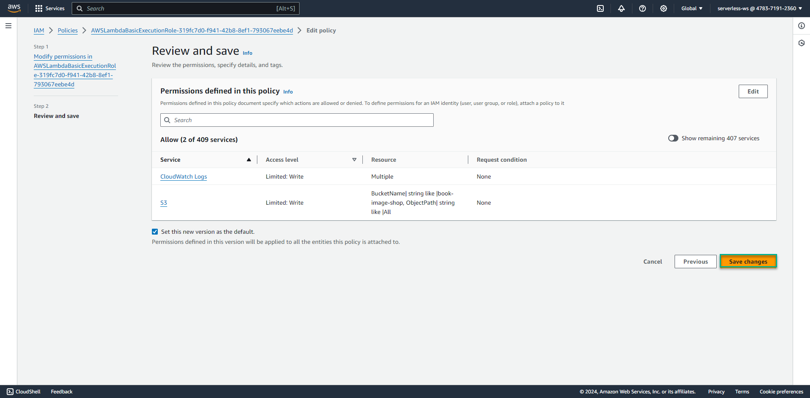Open the notifications bell
This screenshot has height=398, width=810.
(621, 8)
